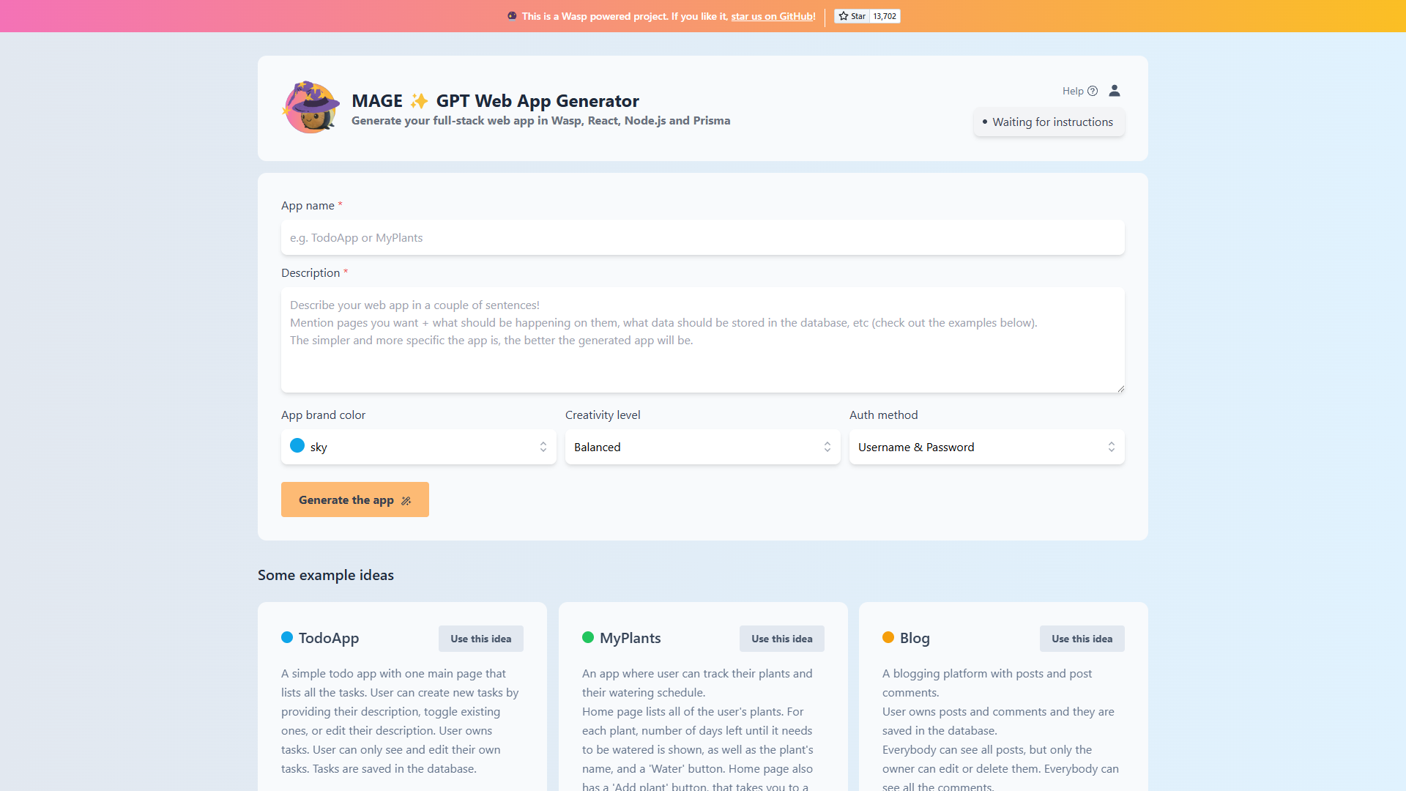
Task: Use this idea for TodoApp
Action: point(480,639)
